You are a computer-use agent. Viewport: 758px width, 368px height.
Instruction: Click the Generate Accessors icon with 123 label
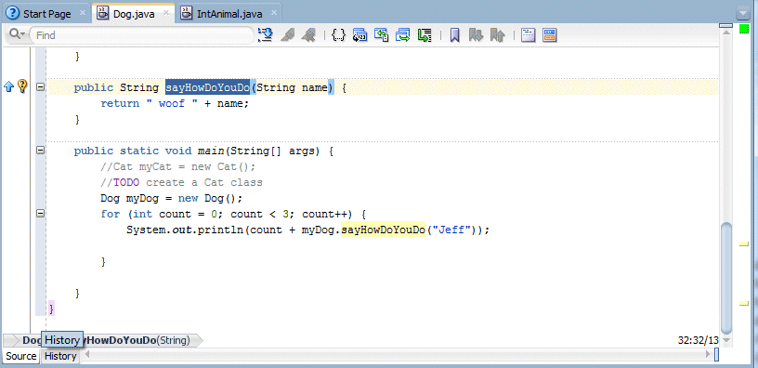[x=359, y=34]
